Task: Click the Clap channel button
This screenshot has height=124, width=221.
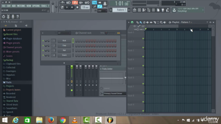Action: coord(64,45)
